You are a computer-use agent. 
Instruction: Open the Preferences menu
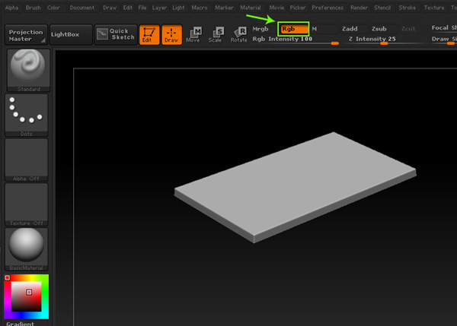(327, 7)
